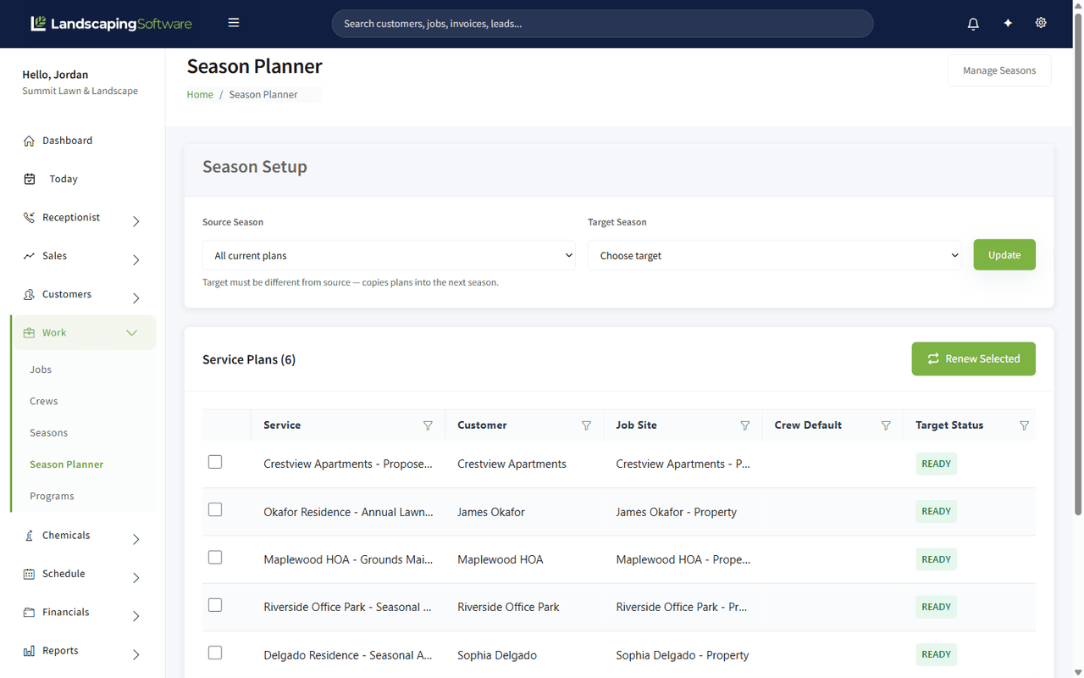This screenshot has height=678, width=1084.
Task: Filter the Crew Default column
Action: (886, 425)
